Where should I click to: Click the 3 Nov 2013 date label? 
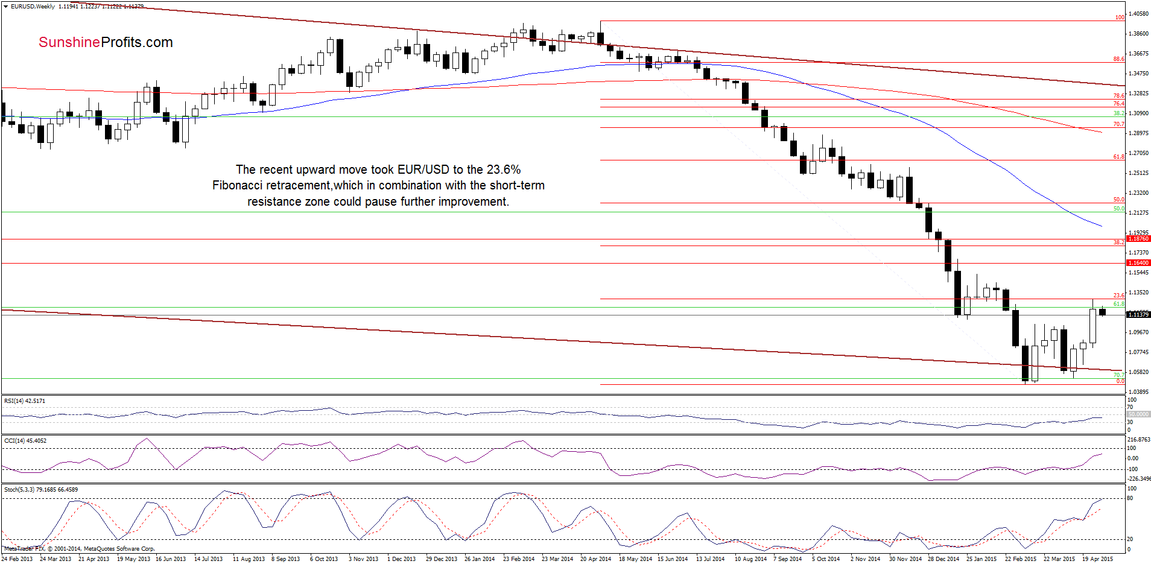363,559
